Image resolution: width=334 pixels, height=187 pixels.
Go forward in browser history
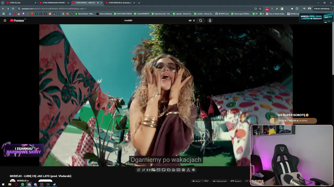8,9
